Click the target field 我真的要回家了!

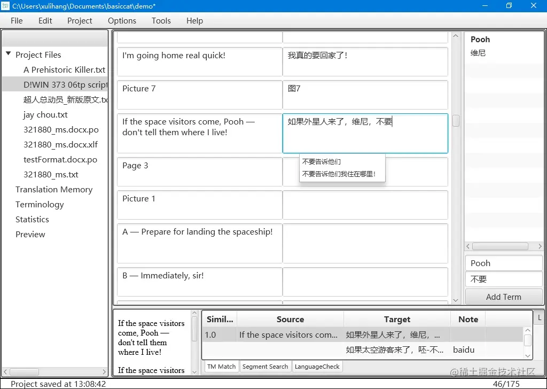(365, 62)
